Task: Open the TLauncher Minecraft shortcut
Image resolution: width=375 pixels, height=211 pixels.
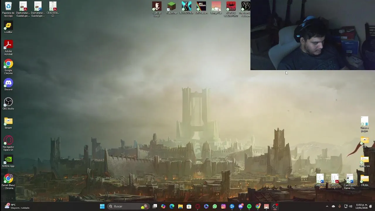Action: (x=172, y=8)
